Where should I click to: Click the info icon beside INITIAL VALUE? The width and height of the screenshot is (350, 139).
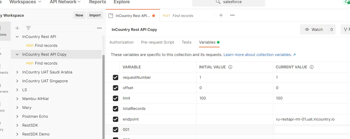tap(230, 67)
